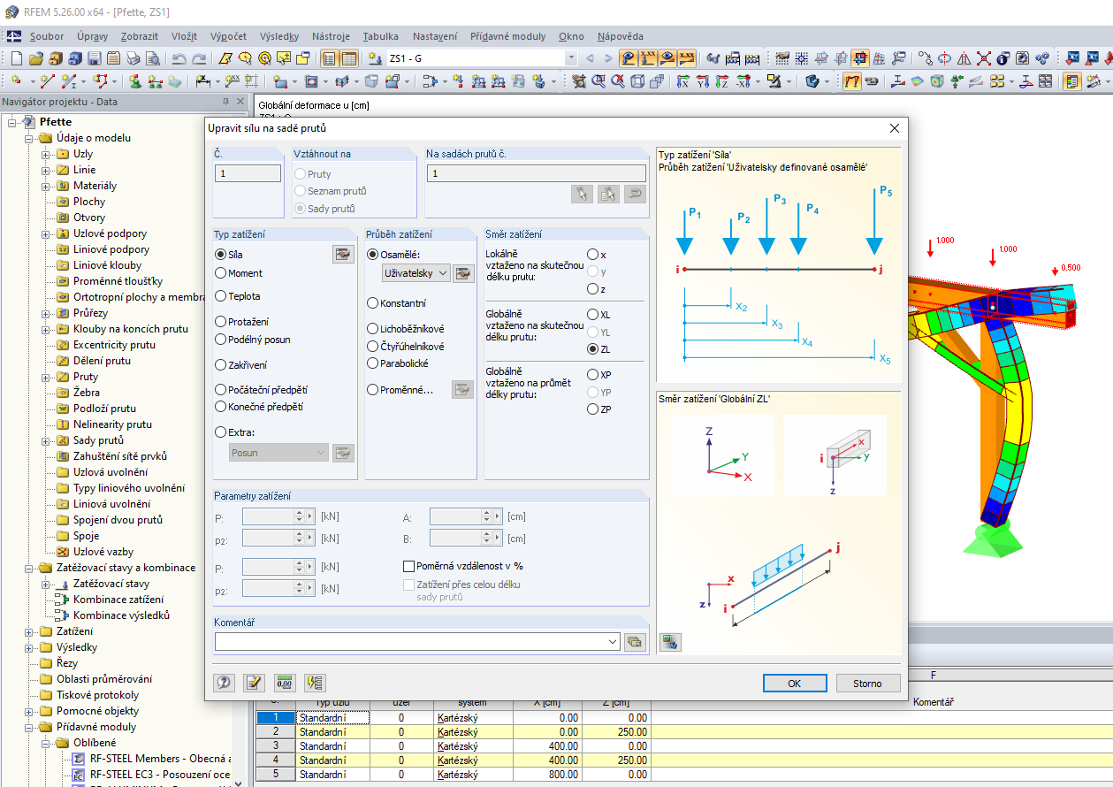Select local x load direction radio
Viewport: 1113px width, 787px height.
coord(592,255)
